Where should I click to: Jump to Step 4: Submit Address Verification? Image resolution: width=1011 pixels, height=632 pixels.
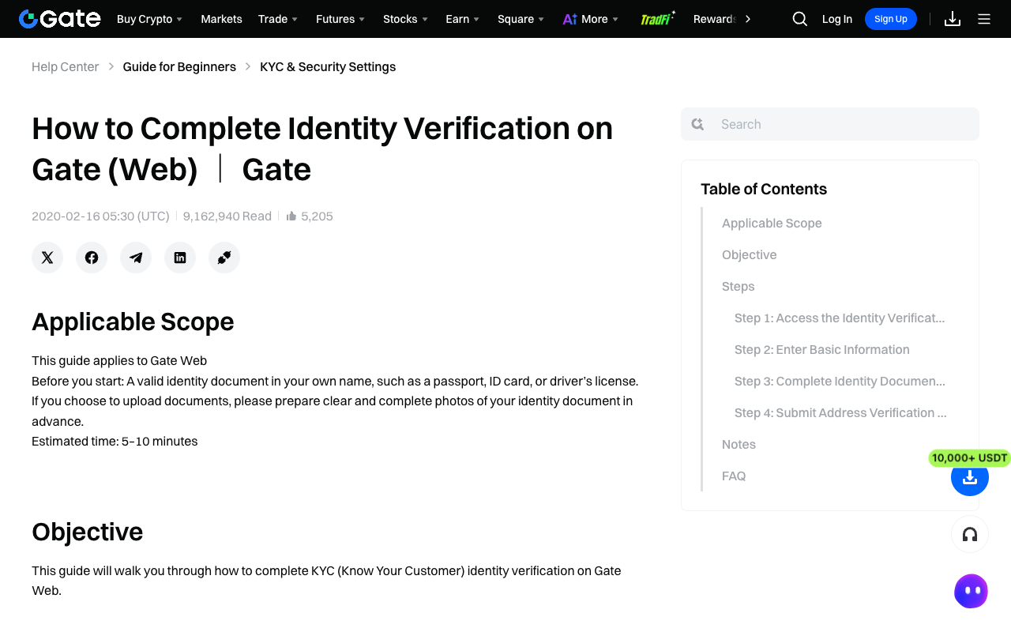(840, 413)
